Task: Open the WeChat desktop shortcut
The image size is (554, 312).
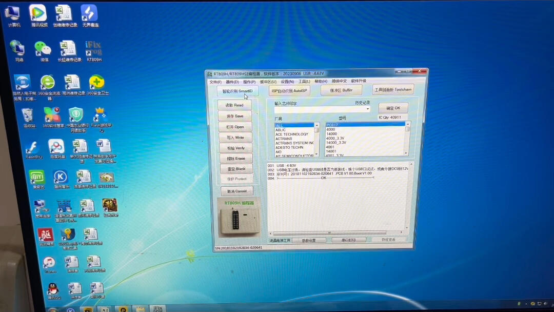Action: (43, 51)
